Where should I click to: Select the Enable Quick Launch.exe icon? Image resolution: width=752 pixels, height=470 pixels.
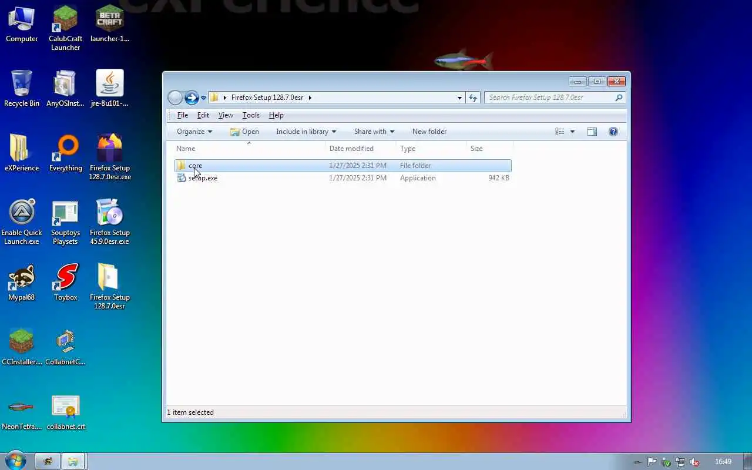[x=22, y=222]
